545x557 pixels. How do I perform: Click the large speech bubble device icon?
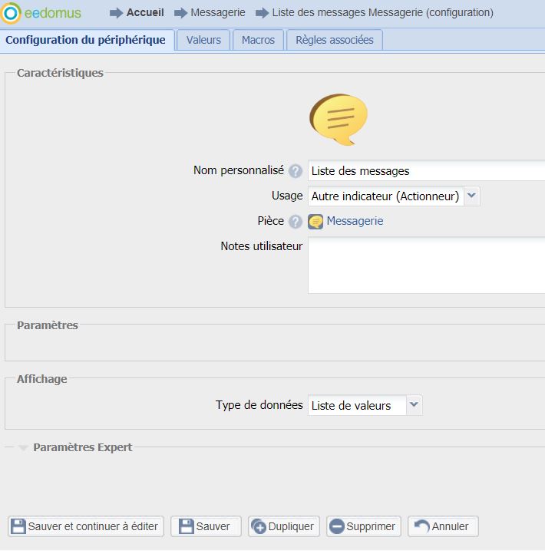point(338,120)
